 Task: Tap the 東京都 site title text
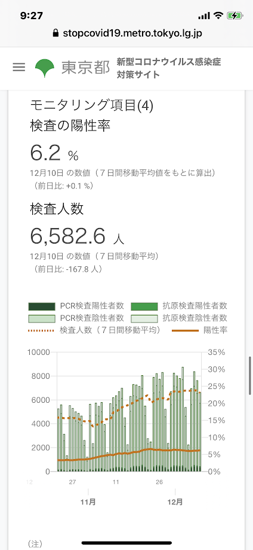point(86,68)
